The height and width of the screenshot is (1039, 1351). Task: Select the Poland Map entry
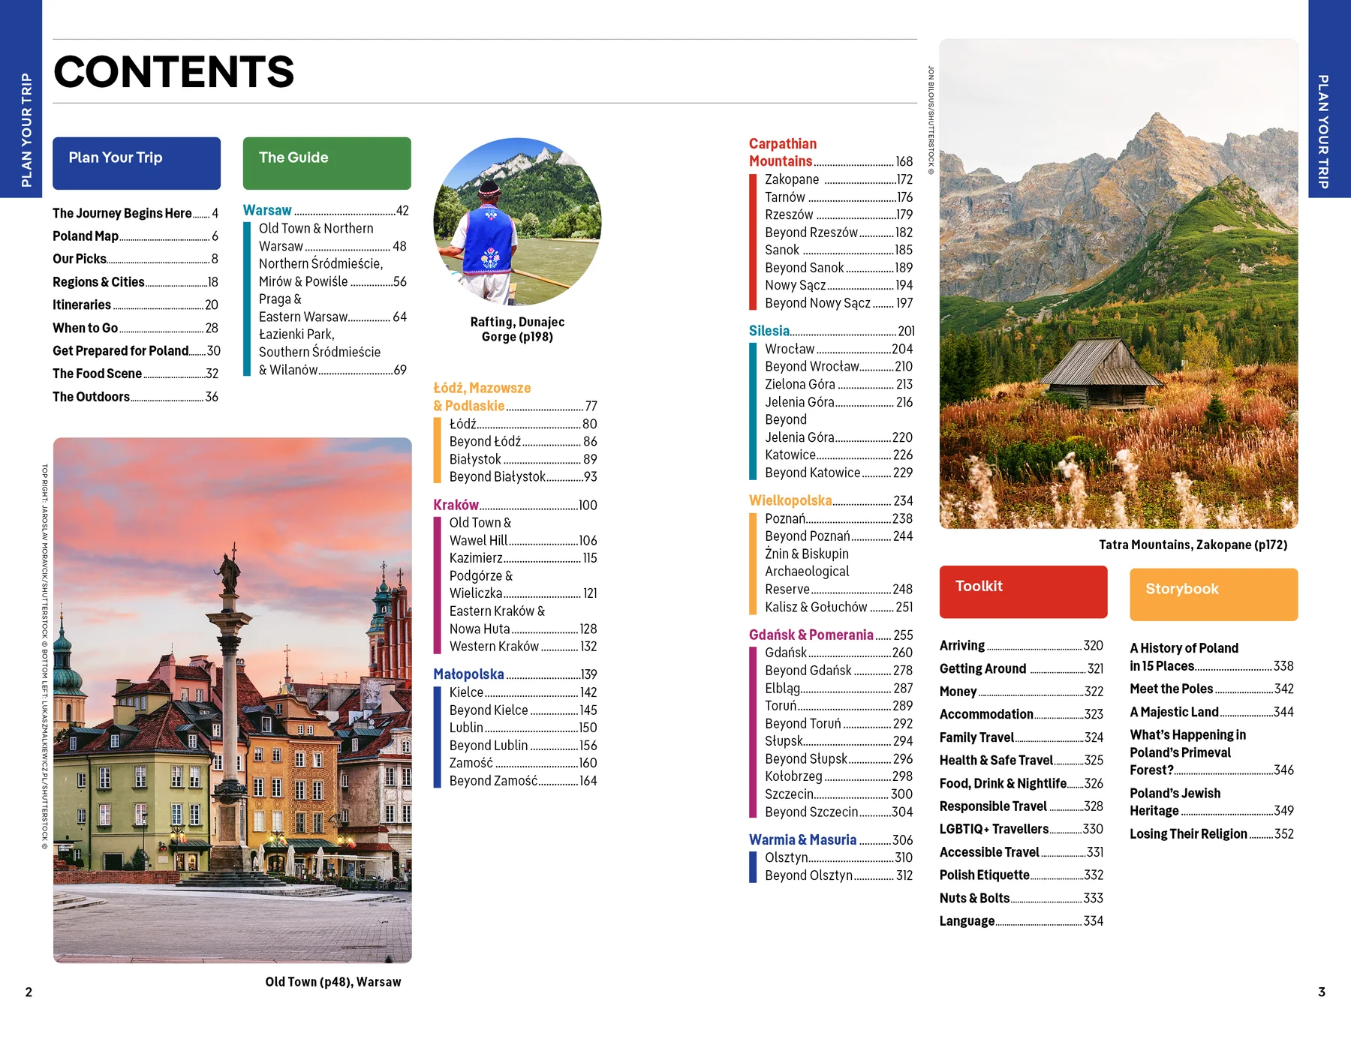86,236
